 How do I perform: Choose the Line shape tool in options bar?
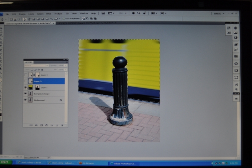point(51,19)
